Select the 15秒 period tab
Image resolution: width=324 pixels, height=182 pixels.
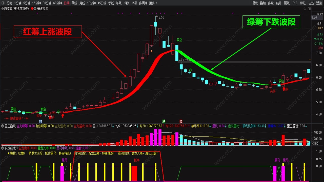pyautogui.click(x=134, y=3)
